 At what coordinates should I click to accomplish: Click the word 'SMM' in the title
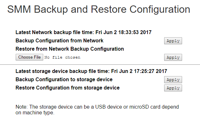(x=19, y=9)
